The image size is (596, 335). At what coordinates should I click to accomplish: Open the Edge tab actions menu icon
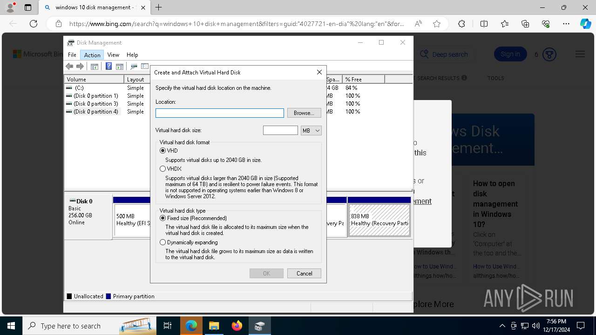click(x=28, y=7)
